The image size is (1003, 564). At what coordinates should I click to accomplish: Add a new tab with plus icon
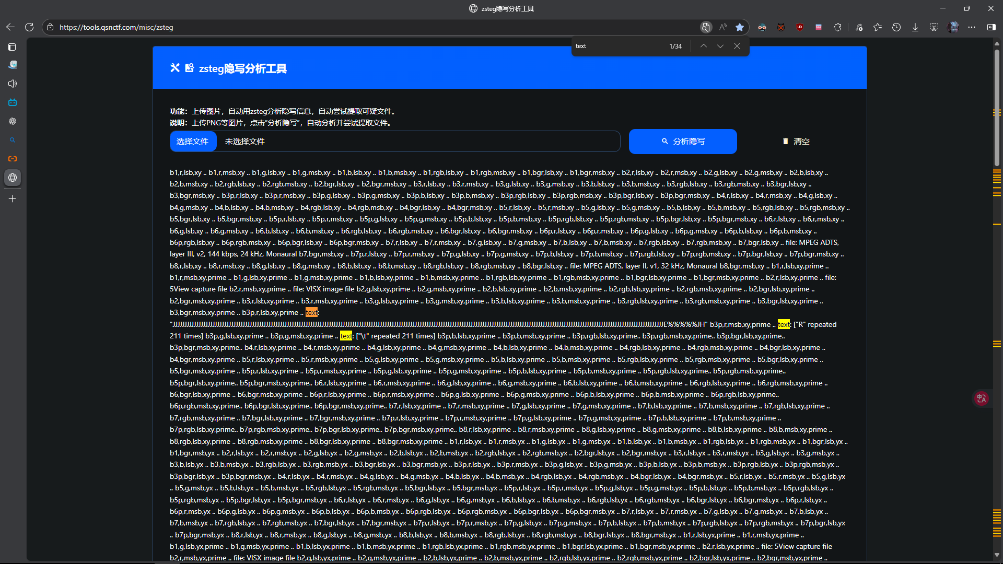(13, 198)
